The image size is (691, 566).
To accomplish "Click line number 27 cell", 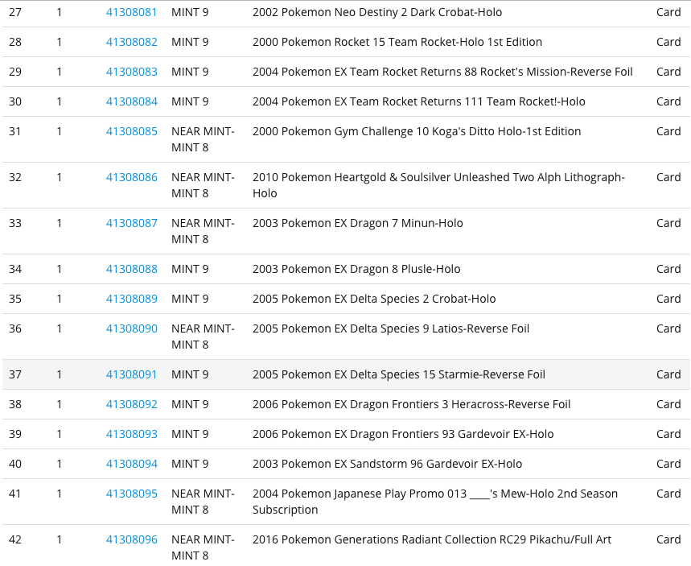I will [x=15, y=12].
